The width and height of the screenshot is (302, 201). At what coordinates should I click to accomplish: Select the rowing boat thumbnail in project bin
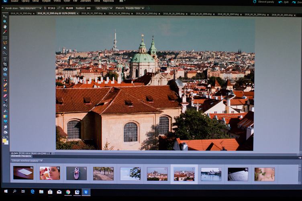pos(76,173)
